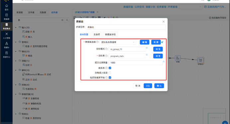Click help icon next to 裁剪表 label
This screenshot has height=124, width=230.
(106, 68)
